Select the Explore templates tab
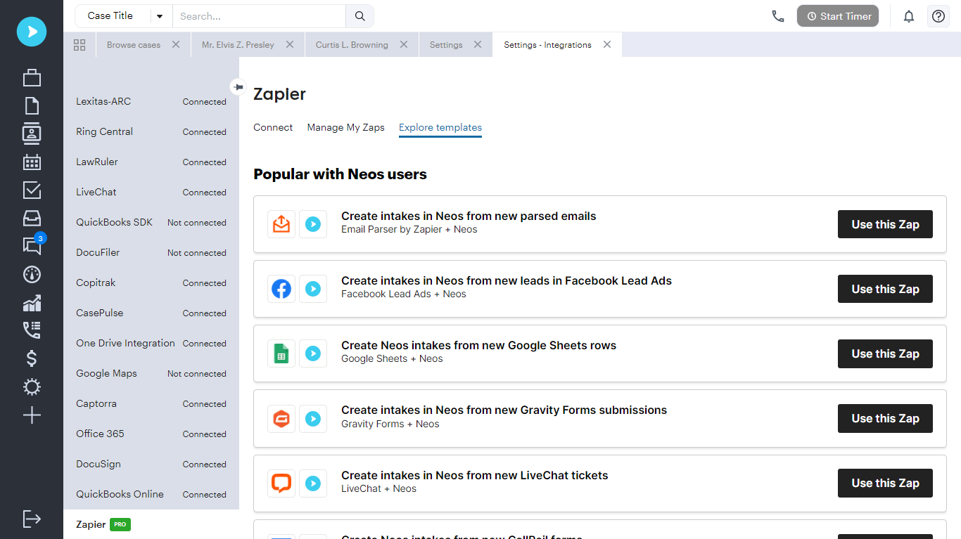 tap(440, 127)
